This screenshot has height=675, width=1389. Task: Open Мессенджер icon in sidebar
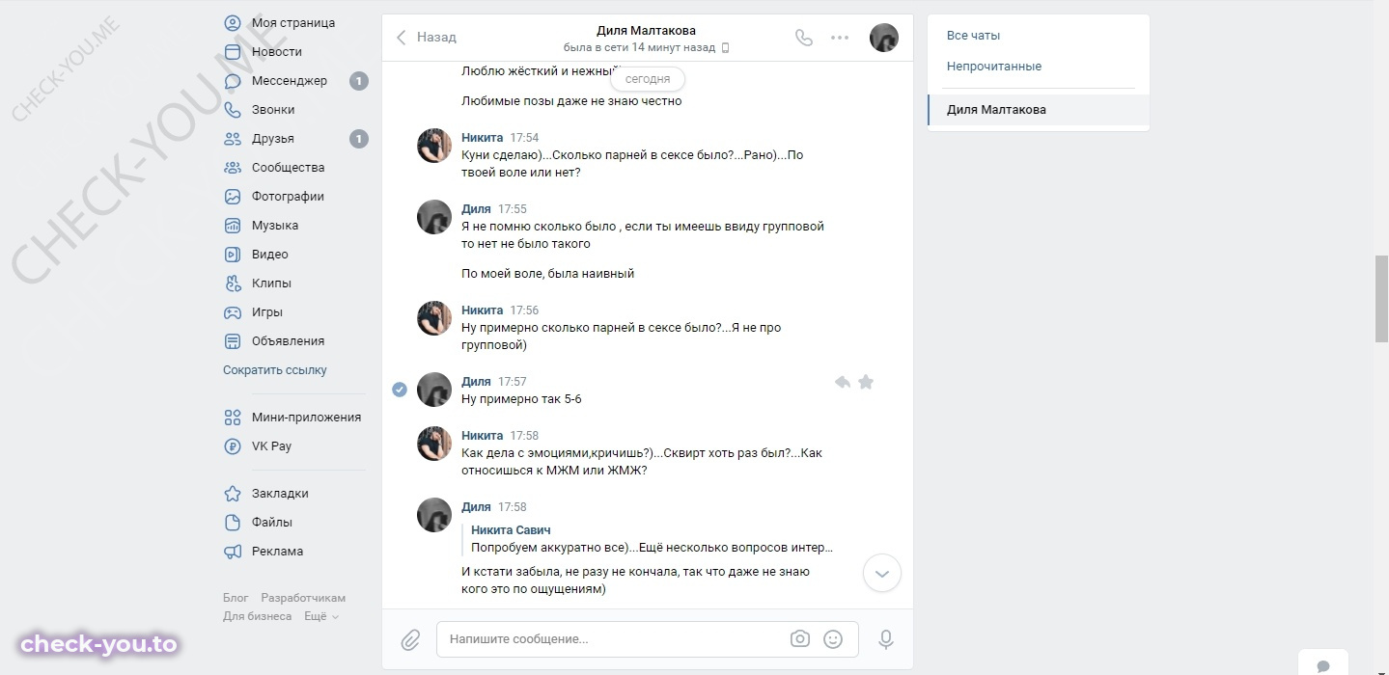(x=232, y=81)
